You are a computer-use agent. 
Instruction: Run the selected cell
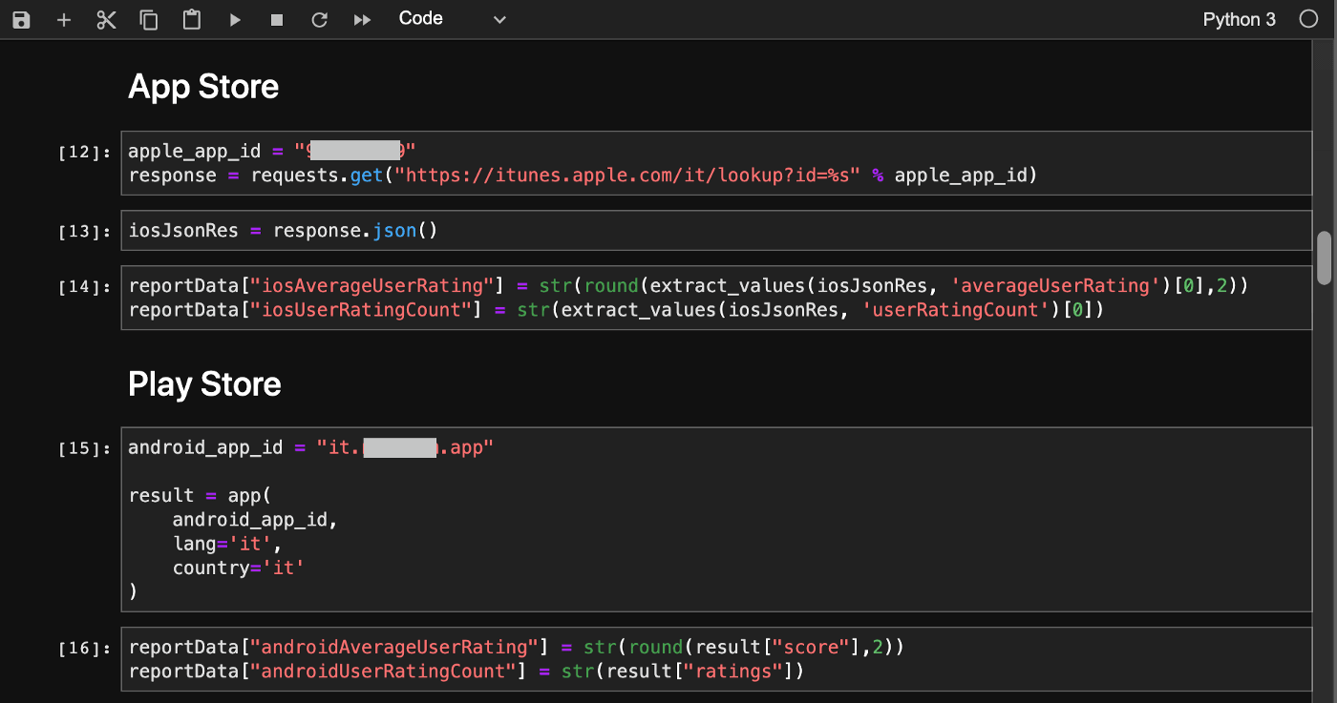[235, 19]
